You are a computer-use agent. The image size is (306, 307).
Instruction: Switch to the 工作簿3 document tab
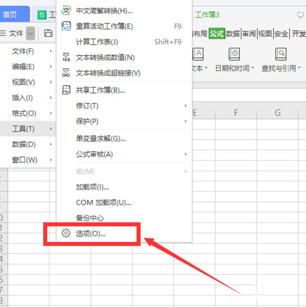207,15
